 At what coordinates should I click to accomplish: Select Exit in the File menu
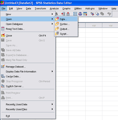(x=28, y=116)
